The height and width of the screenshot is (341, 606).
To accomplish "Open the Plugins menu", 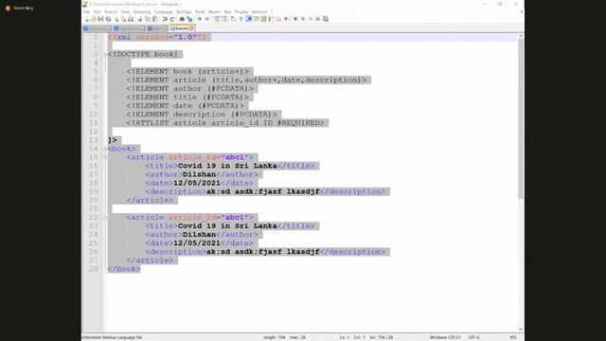I will [x=241, y=12].
